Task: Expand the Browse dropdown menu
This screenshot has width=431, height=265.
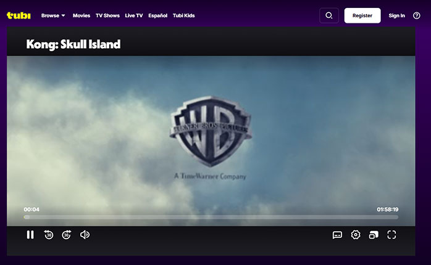Action: pyautogui.click(x=53, y=15)
